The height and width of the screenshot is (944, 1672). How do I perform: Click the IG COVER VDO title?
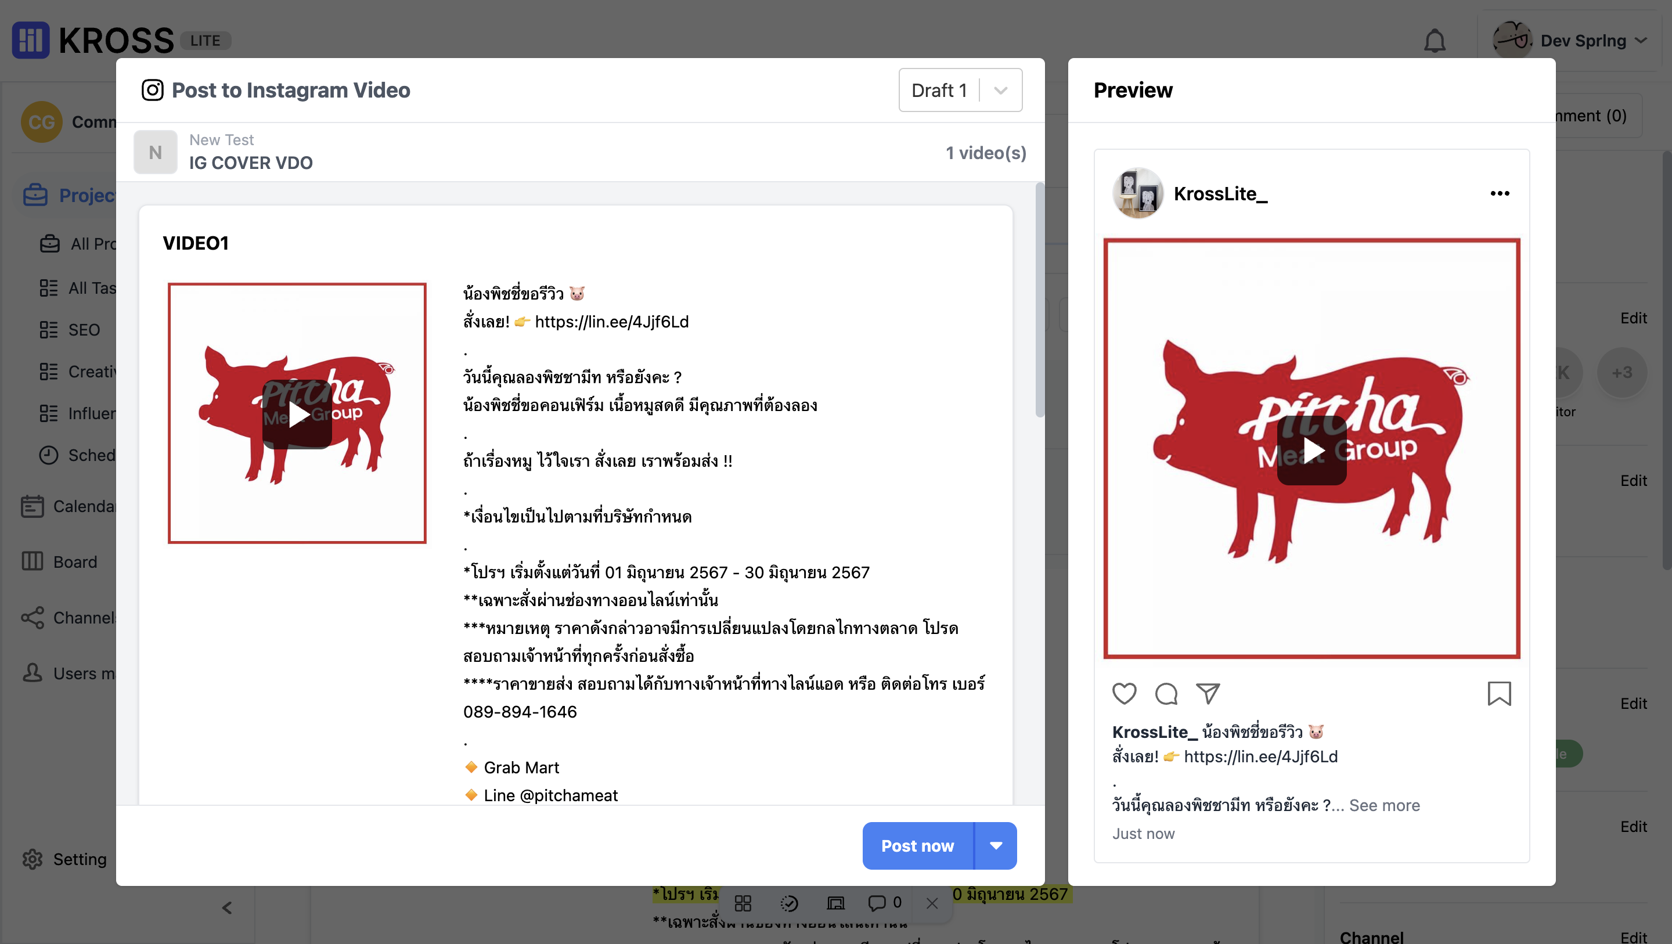(251, 163)
